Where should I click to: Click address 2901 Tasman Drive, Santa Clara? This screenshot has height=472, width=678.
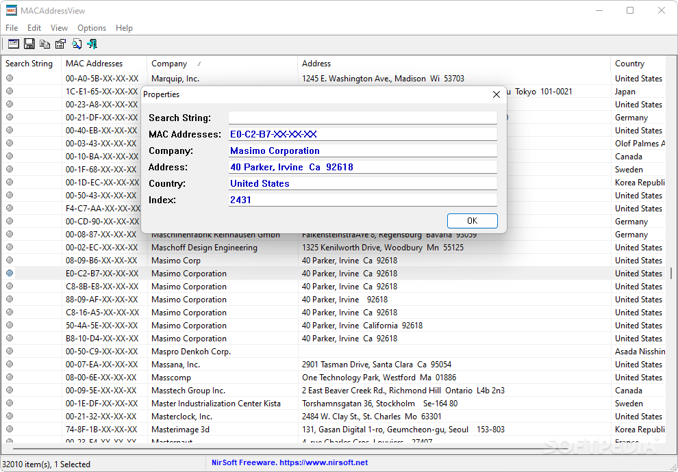(x=377, y=365)
